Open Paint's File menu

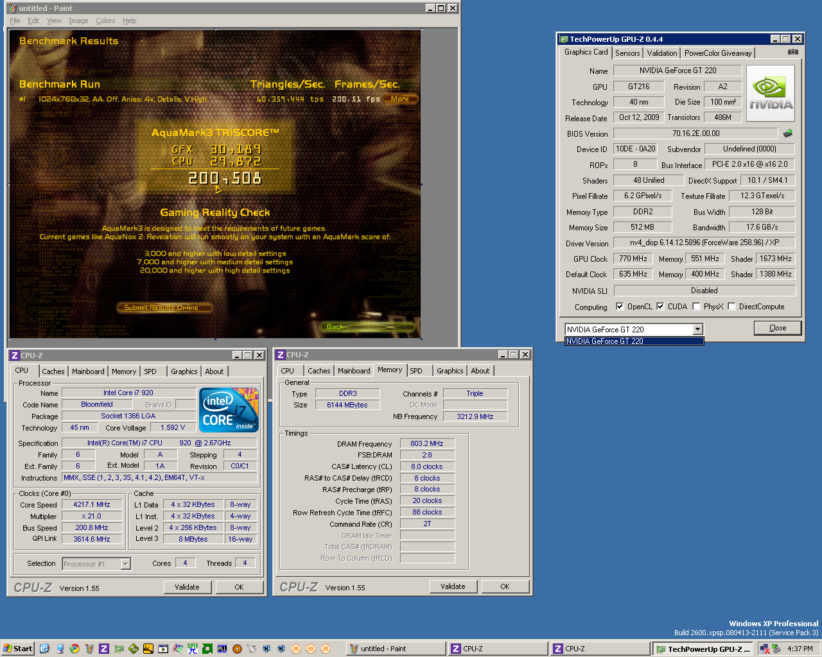pyautogui.click(x=15, y=21)
